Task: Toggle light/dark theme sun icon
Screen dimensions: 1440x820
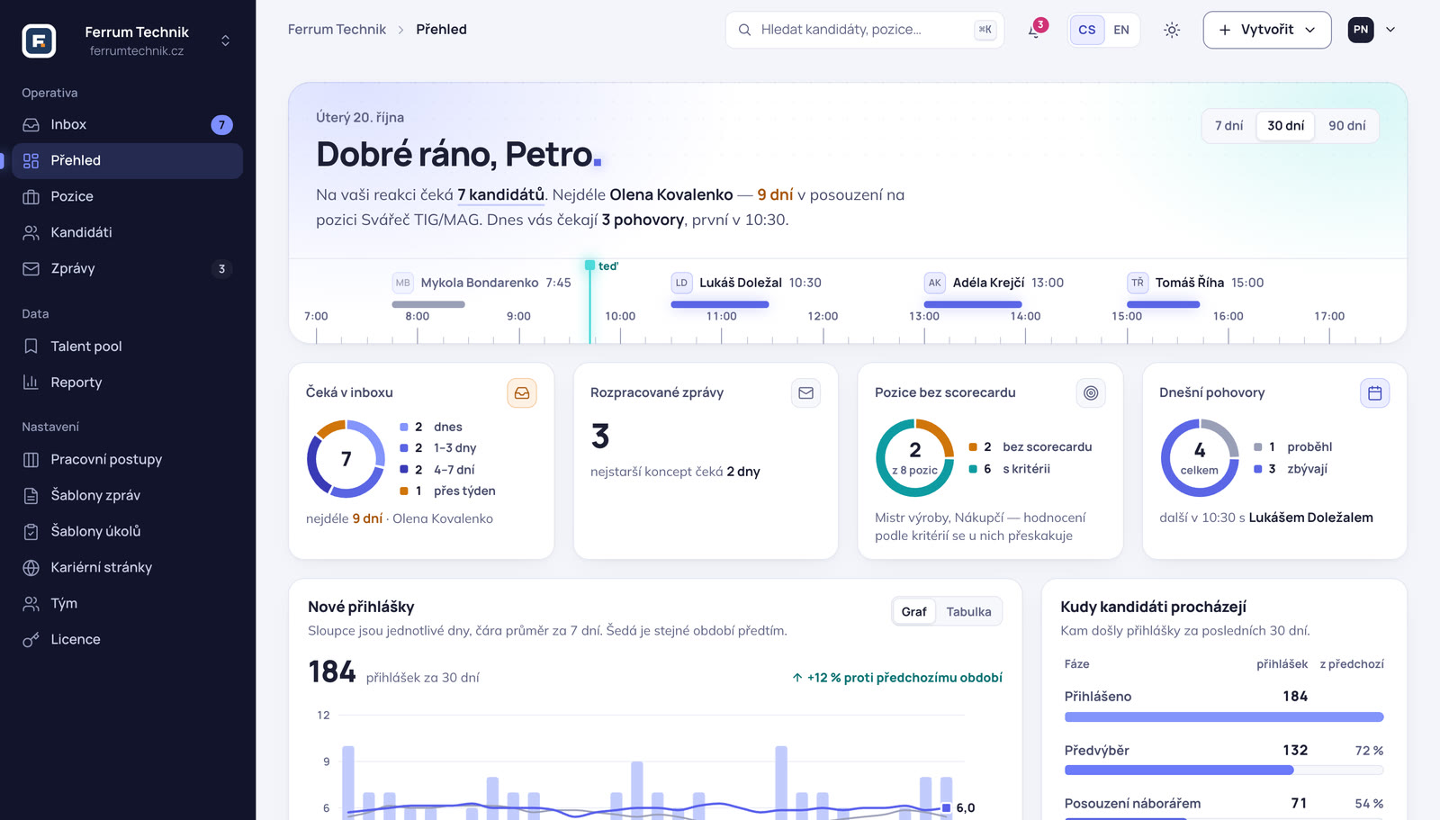Action: click(x=1172, y=30)
